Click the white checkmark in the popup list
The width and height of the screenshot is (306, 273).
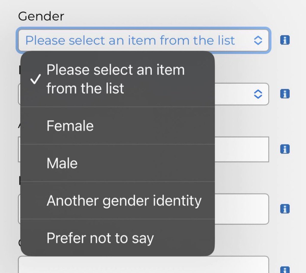[x=35, y=79]
